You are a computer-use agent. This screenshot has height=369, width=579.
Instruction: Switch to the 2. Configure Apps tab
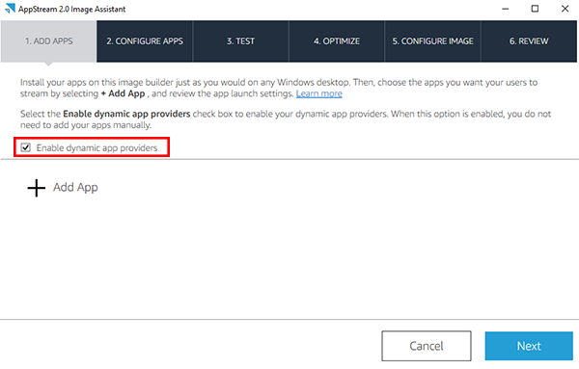145,40
